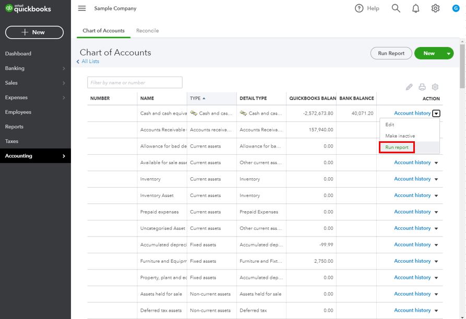
Task: Open the notifications bell
Action: pyautogui.click(x=416, y=8)
